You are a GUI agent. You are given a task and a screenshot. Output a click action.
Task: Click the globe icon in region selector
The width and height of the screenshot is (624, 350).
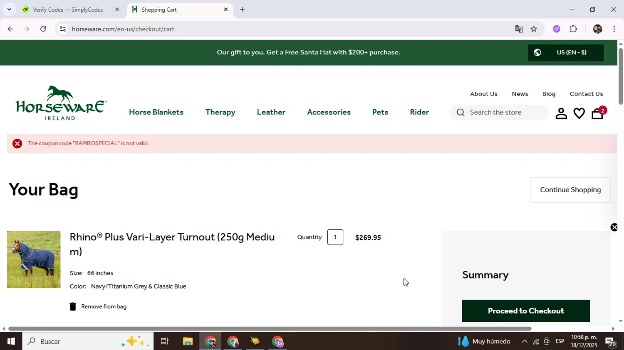[x=537, y=52]
